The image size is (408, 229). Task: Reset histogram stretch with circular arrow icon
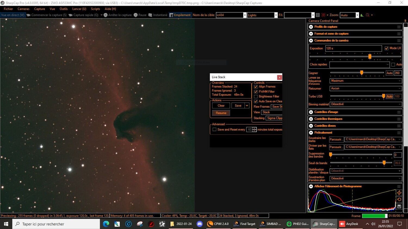400,199
